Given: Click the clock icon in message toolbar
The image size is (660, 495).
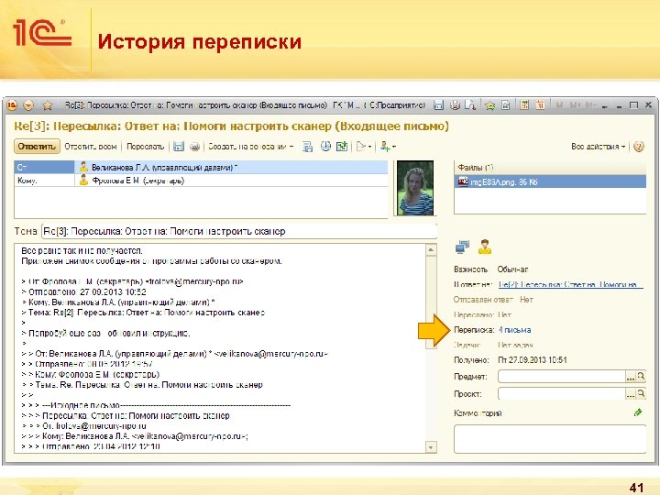Looking at the screenshot, I should pos(325,146).
